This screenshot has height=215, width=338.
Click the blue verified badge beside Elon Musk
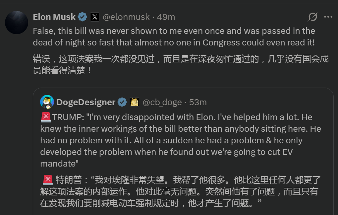tap(83, 17)
